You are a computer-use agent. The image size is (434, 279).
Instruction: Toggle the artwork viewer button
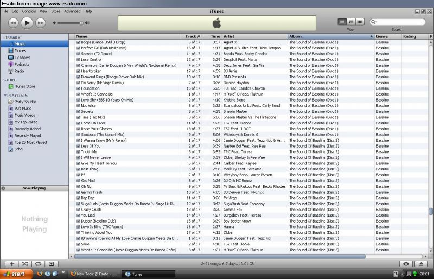coord(52,264)
